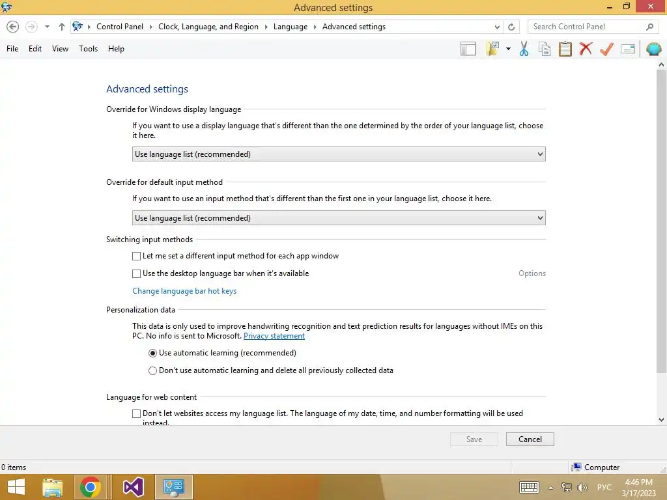Expand the root arrow before Control Panel
The image size is (667, 500).
click(89, 27)
